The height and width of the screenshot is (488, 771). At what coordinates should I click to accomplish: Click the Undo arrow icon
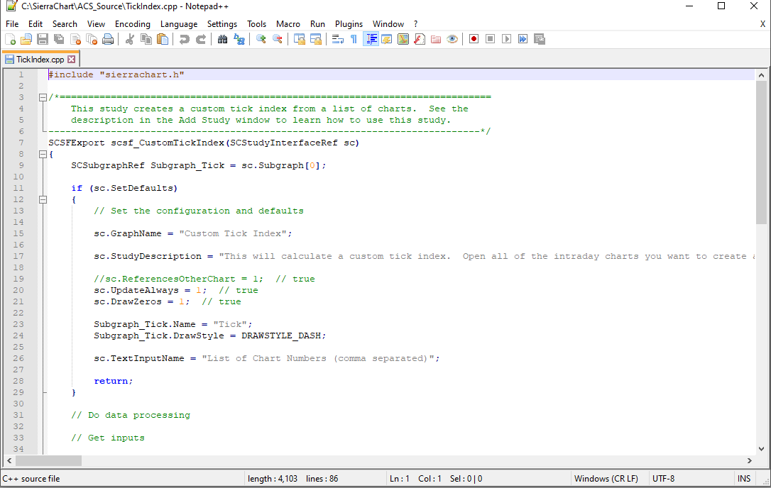[185, 39]
